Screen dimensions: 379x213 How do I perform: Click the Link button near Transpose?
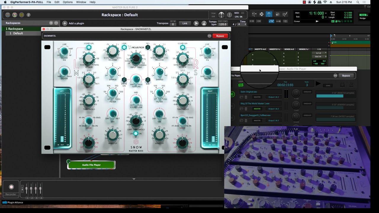pyautogui.click(x=185, y=23)
